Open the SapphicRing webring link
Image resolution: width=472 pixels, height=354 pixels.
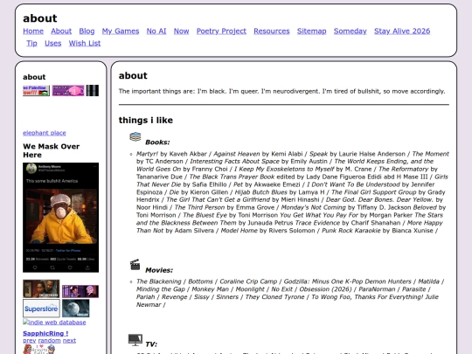click(45, 333)
